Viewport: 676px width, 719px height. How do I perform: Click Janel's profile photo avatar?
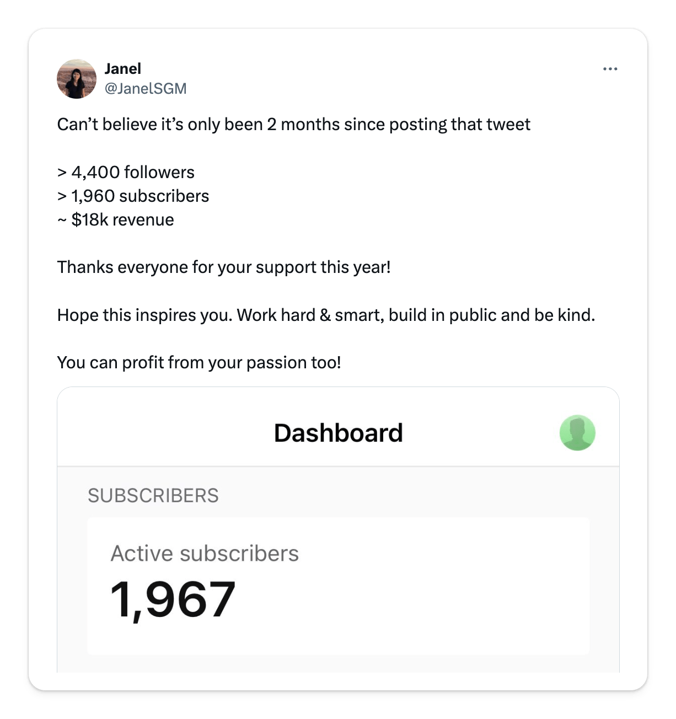pyautogui.click(x=77, y=79)
